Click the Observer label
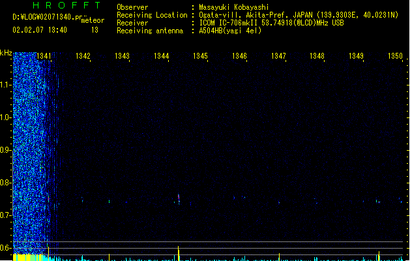Viewport: 410px width, 261px height. click(132, 7)
